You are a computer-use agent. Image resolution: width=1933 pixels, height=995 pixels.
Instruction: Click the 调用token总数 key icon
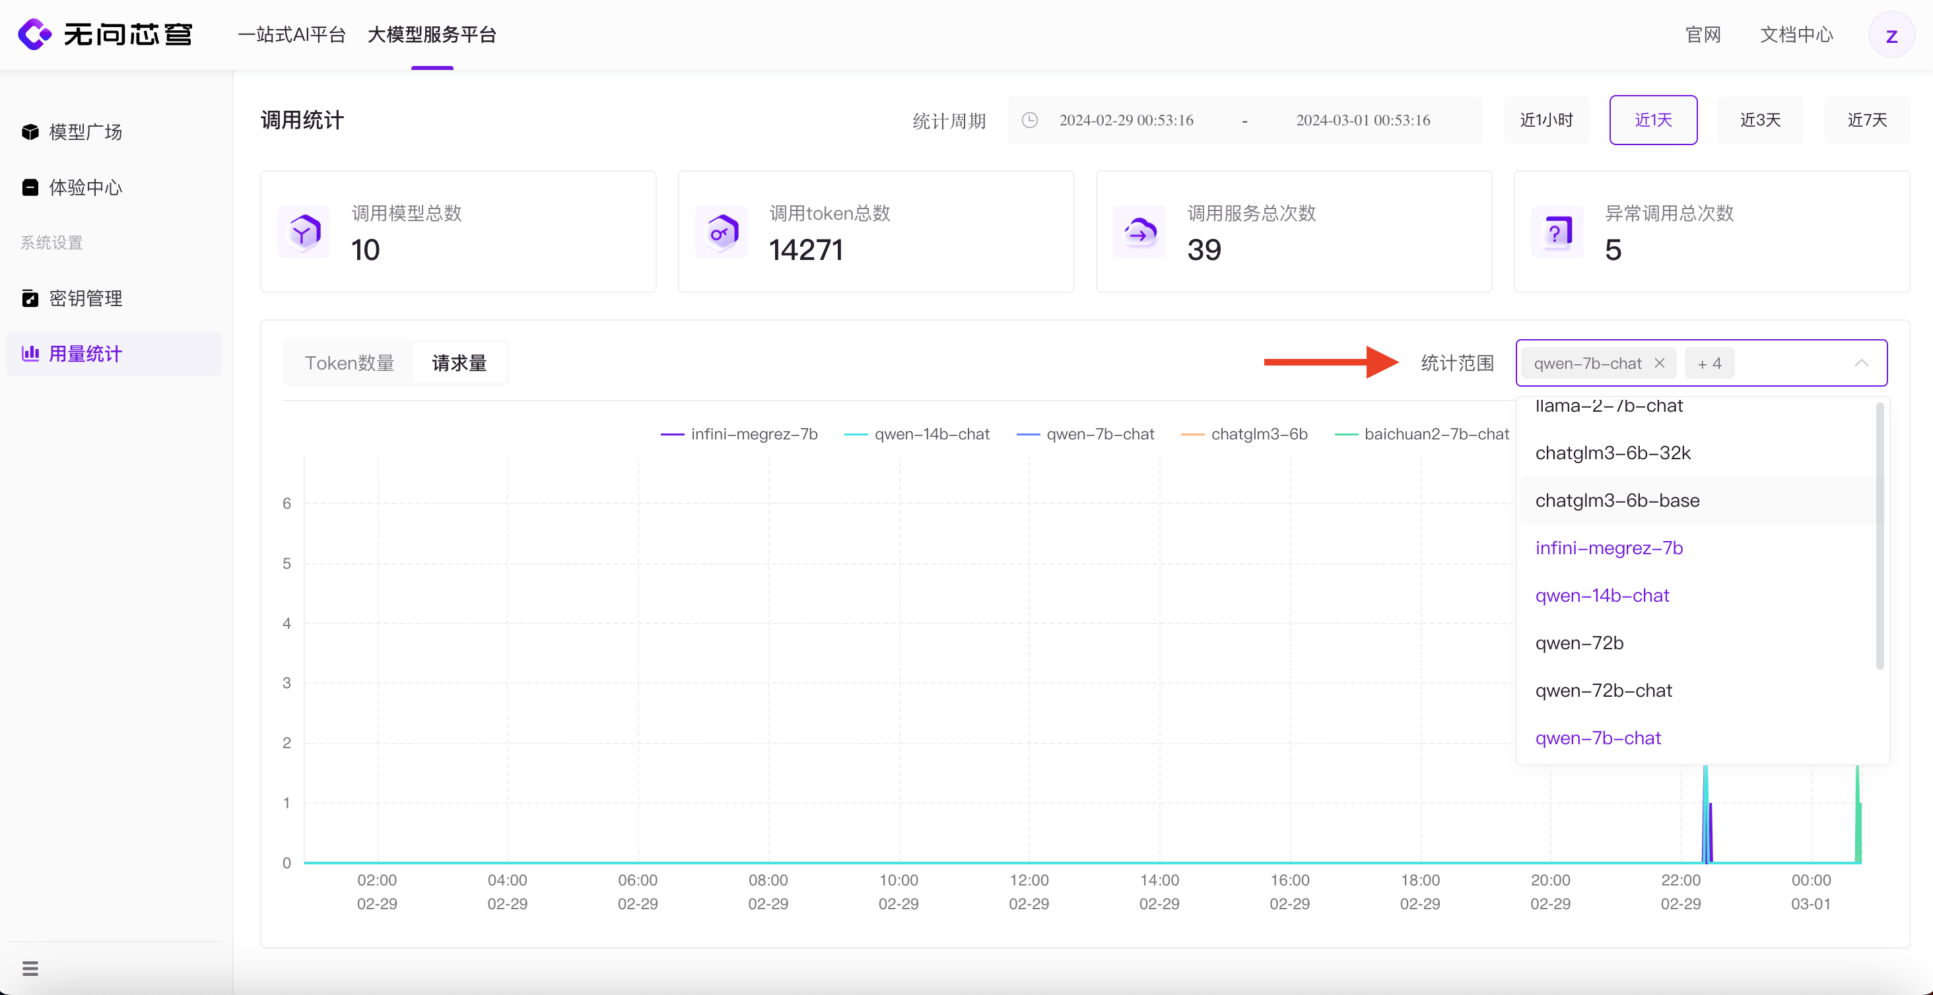click(722, 232)
